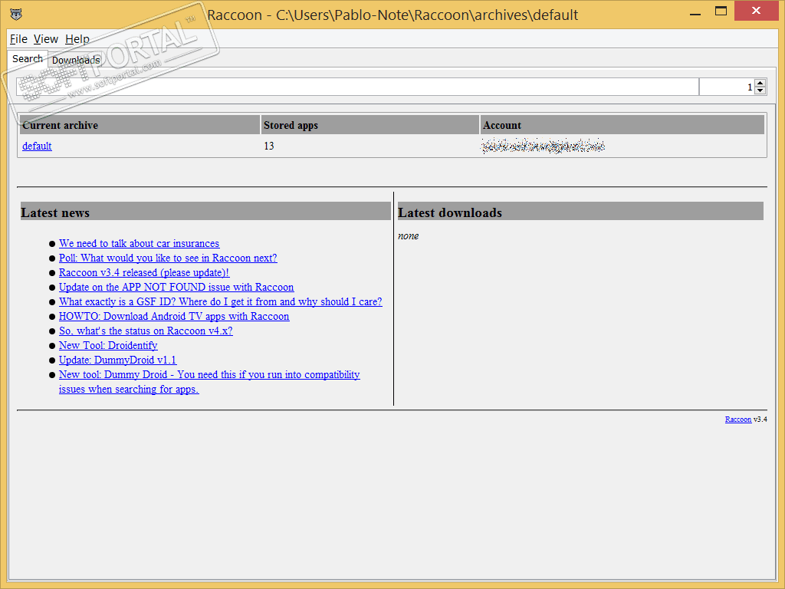Open 'New Tool: Droidentify' news link

[x=108, y=345]
